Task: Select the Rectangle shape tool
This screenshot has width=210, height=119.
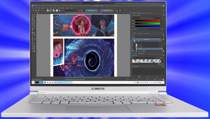Action: pyautogui.click(x=33, y=20)
